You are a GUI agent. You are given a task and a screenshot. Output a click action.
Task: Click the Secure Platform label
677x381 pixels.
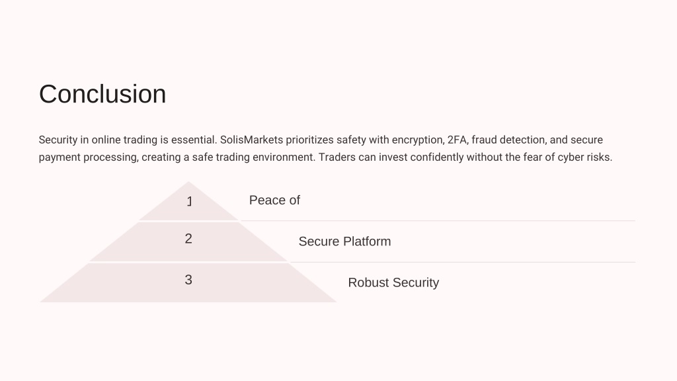[344, 241]
